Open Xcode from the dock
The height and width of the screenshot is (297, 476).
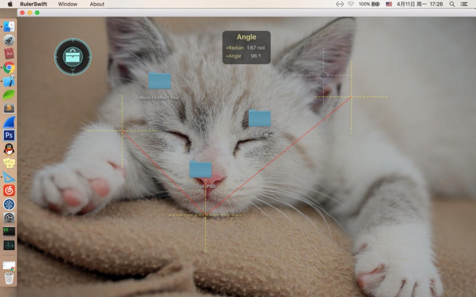pos(9,81)
